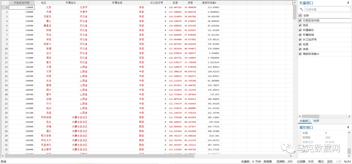This screenshot has height=164, width=352.
Task: Click the 秦皇岛 region cell
Action: (44, 26)
